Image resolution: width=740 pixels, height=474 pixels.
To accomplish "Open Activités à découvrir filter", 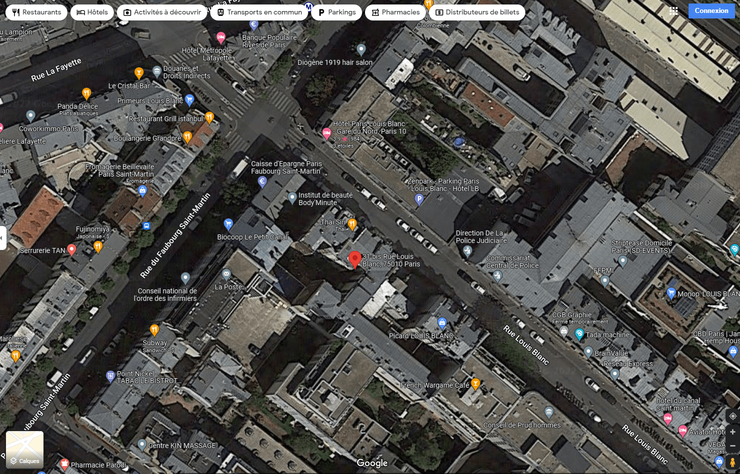I will (162, 12).
